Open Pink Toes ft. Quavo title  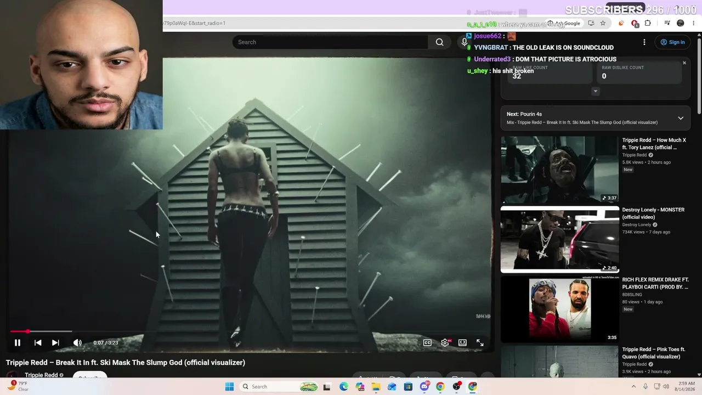click(654, 353)
